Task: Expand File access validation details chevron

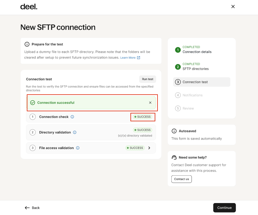Action: pos(149,148)
